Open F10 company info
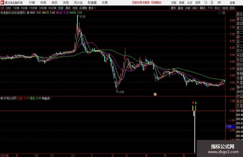 click(x=210, y=8)
